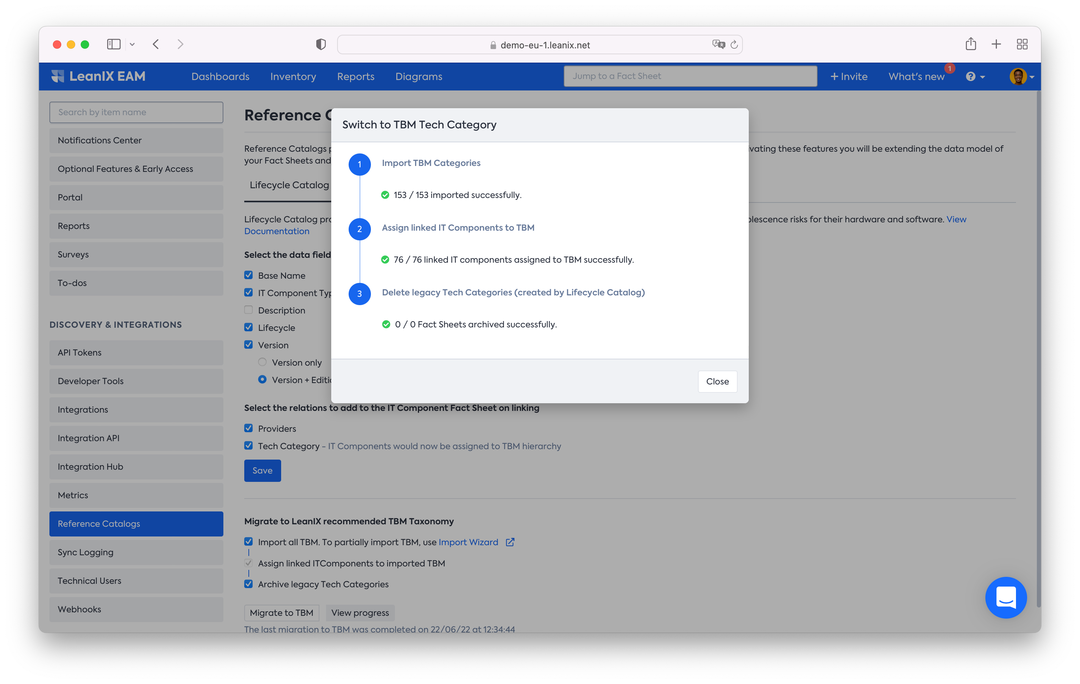Open Notifications Center in sidebar
1080x684 pixels.
136,141
